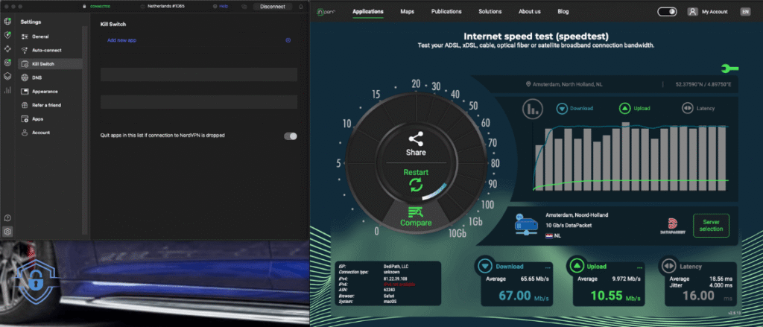763x327 pixels.
Task: Open the Publications tab
Action: (446, 12)
